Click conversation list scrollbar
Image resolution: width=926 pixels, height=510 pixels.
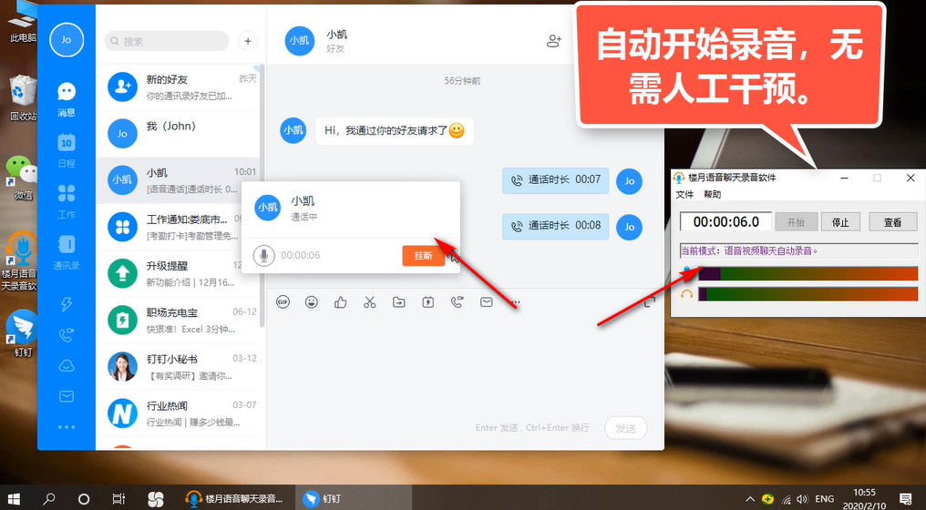(x=262, y=195)
